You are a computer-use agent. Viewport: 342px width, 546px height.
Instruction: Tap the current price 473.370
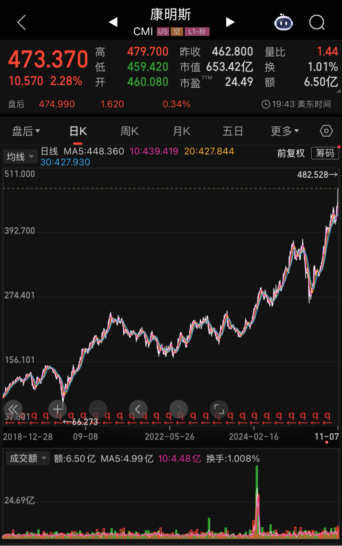tap(48, 60)
